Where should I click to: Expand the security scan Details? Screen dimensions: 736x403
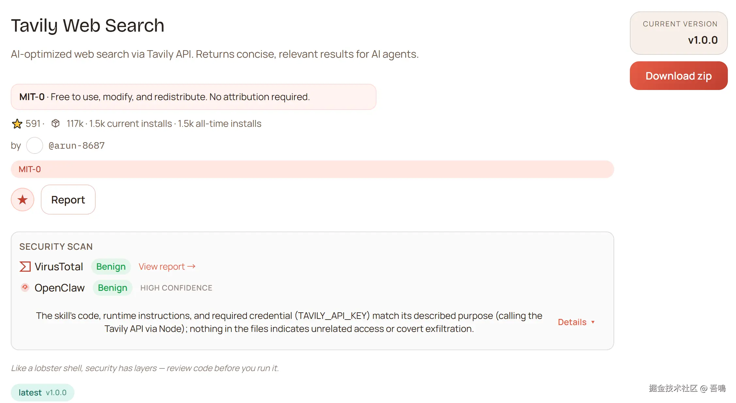point(572,322)
